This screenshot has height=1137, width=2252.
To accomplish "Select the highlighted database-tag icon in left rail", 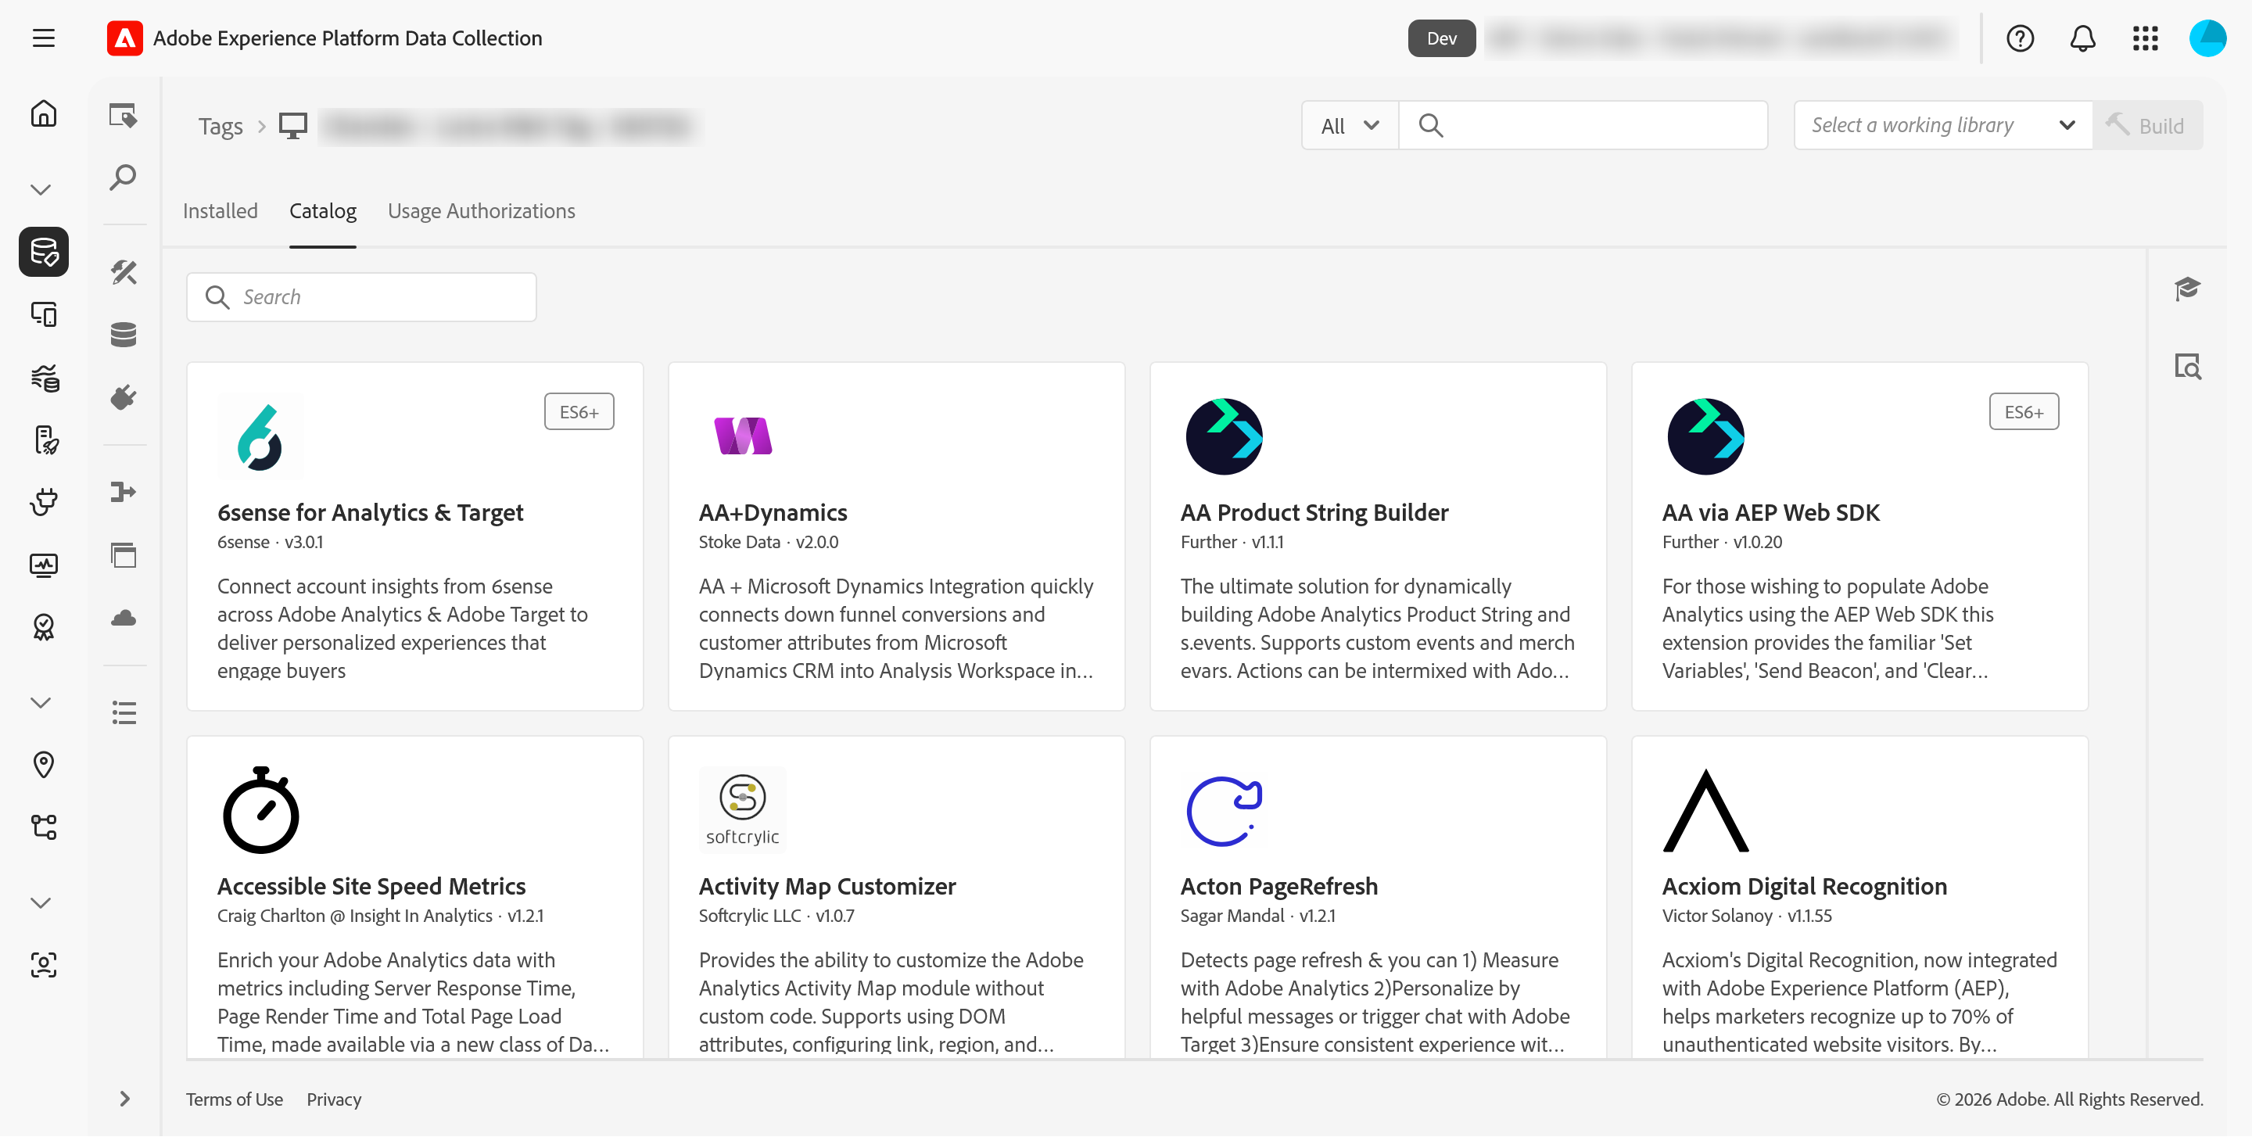I will [44, 252].
